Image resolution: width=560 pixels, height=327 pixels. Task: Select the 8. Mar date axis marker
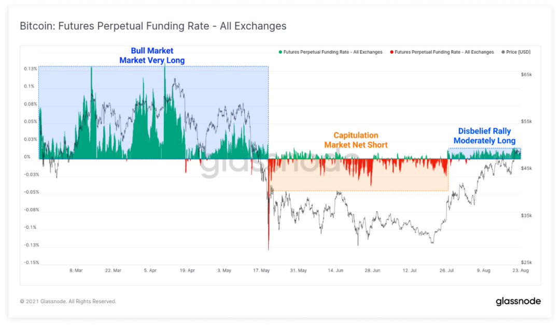tap(76, 271)
